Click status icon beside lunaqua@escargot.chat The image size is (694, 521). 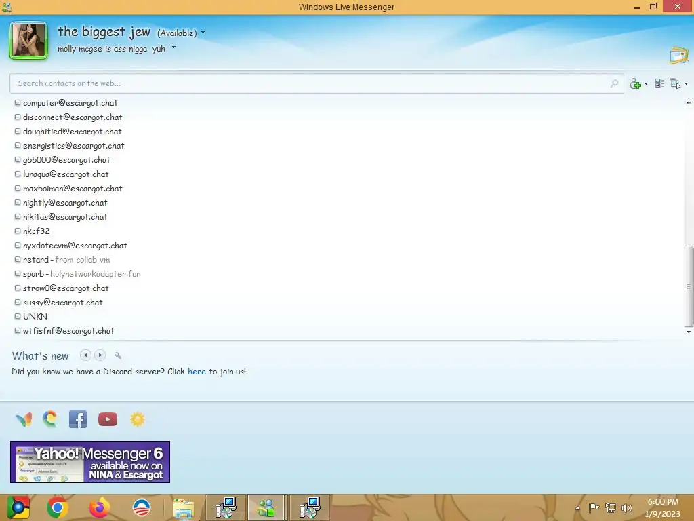[17, 174]
